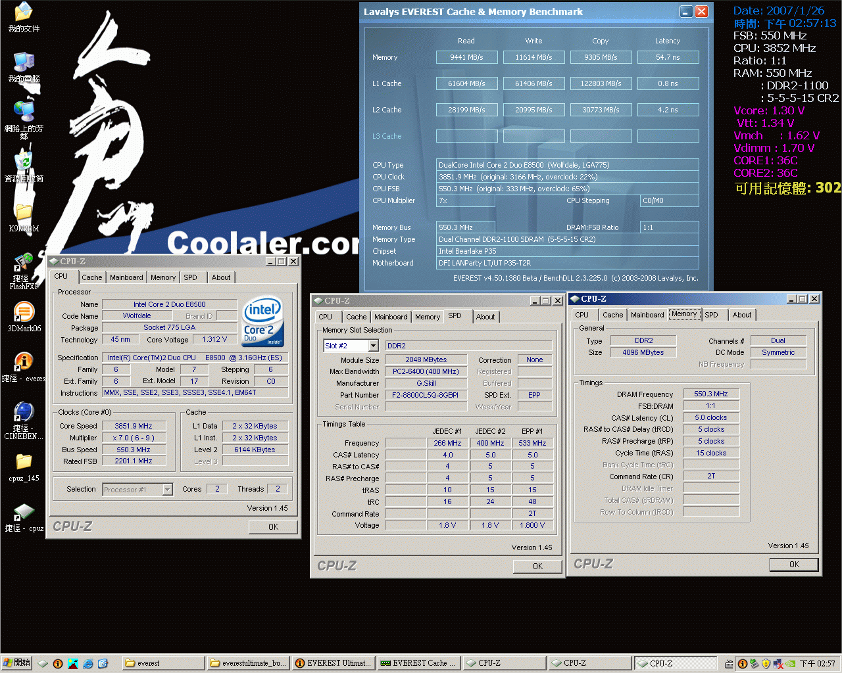The image size is (842, 673).
Task: Expand the Slot #2 memory slot dropdown
Action: tap(374, 346)
